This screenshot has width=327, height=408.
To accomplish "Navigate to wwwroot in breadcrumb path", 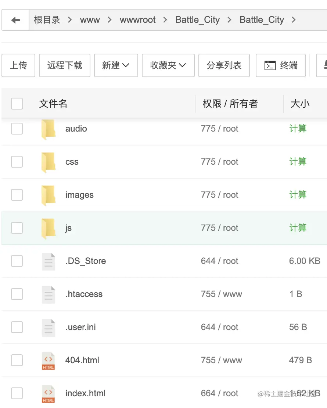I will [x=138, y=20].
